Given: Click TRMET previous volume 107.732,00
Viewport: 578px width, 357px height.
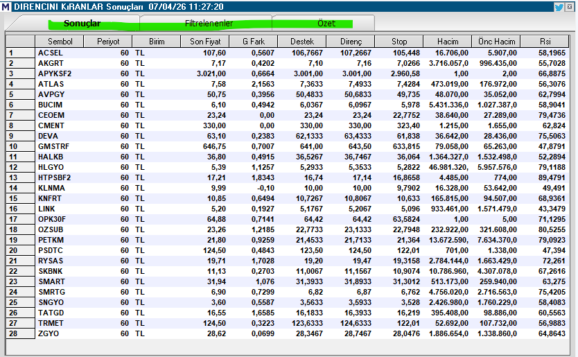Looking at the screenshot, I should (x=498, y=323).
